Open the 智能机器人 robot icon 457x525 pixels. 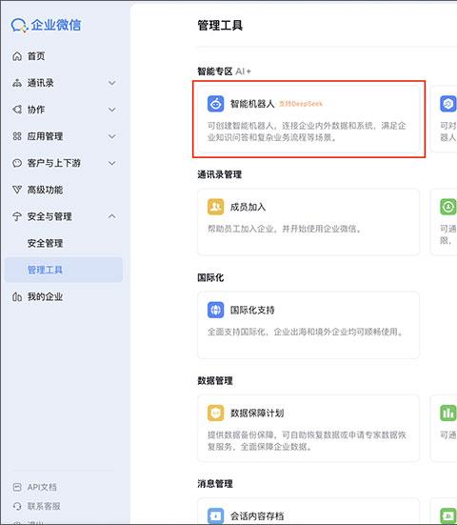(216, 104)
